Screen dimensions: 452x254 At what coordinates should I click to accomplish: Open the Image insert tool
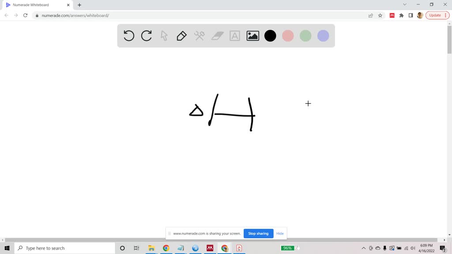(x=252, y=36)
